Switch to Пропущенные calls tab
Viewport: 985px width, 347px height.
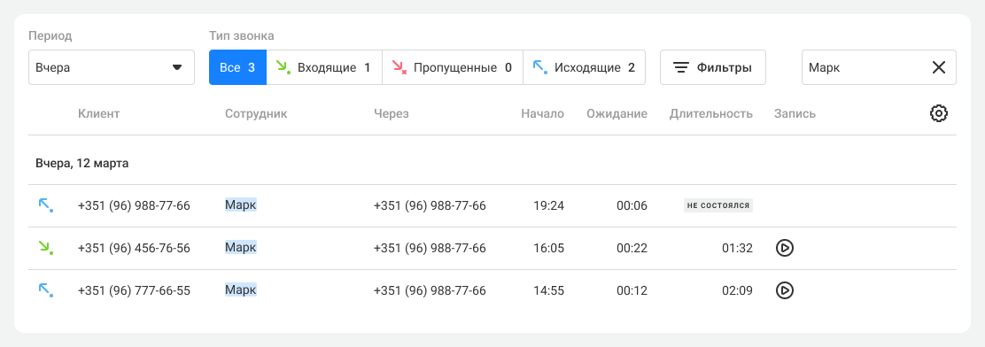click(x=453, y=67)
